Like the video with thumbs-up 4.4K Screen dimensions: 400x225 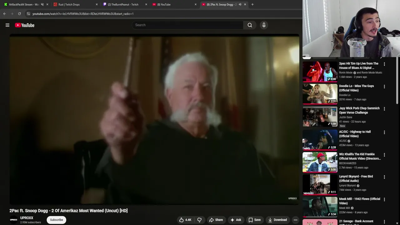click(x=185, y=220)
